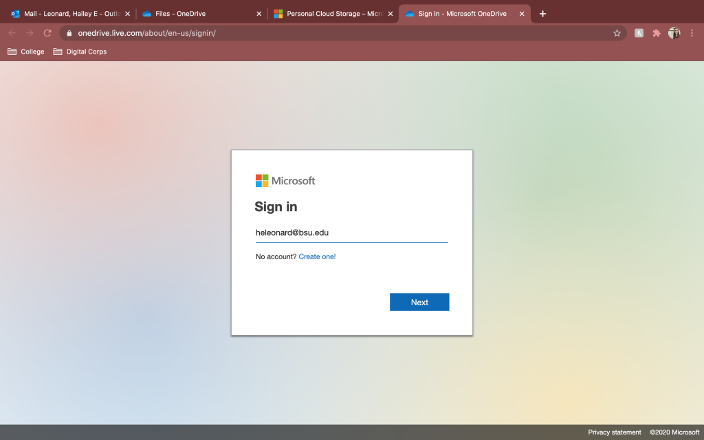This screenshot has width=704, height=440.
Task: Open the Extensions puzzle piece menu
Action: click(x=657, y=33)
